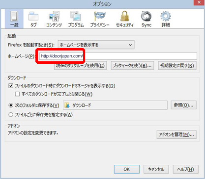Open the プログラム (Applications) panel
Viewport: 205px width, 179px height.
pyautogui.click(x=76, y=19)
